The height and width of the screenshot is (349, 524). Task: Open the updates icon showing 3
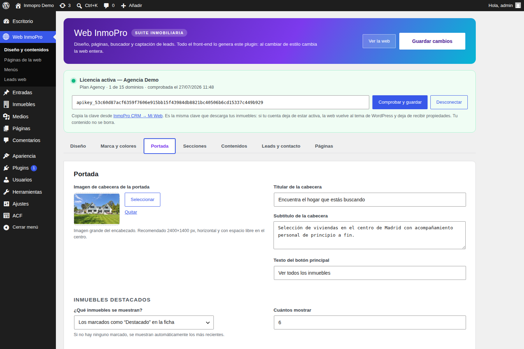coord(63,6)
